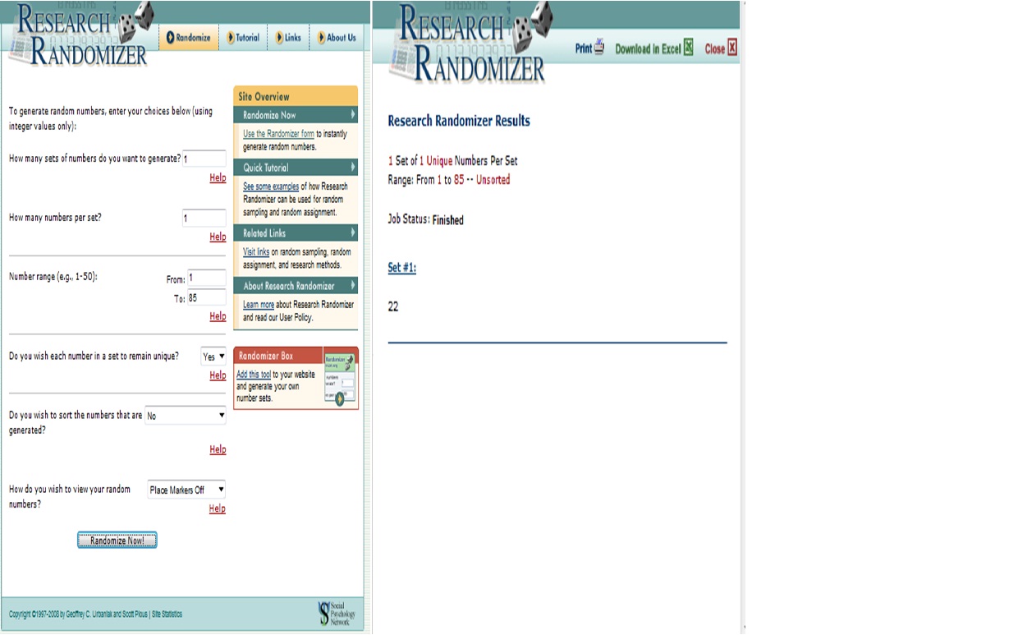Click the sets of numbers input field
1018x635 pixels.
coord(204,159)
